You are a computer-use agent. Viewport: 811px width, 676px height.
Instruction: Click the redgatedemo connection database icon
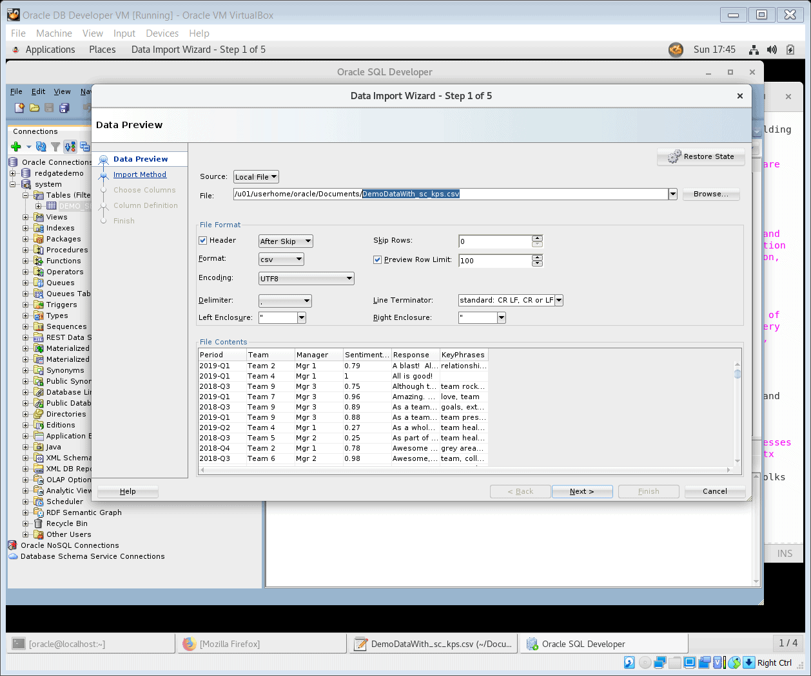tap(26, 173)
